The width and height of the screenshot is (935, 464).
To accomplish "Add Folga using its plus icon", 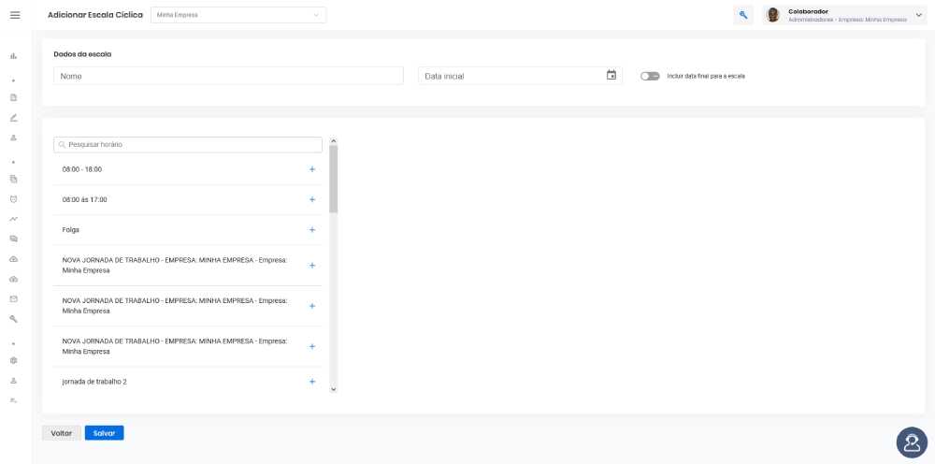I will coord(312,229).
